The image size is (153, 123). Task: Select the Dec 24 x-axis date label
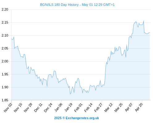click(48, 107)
